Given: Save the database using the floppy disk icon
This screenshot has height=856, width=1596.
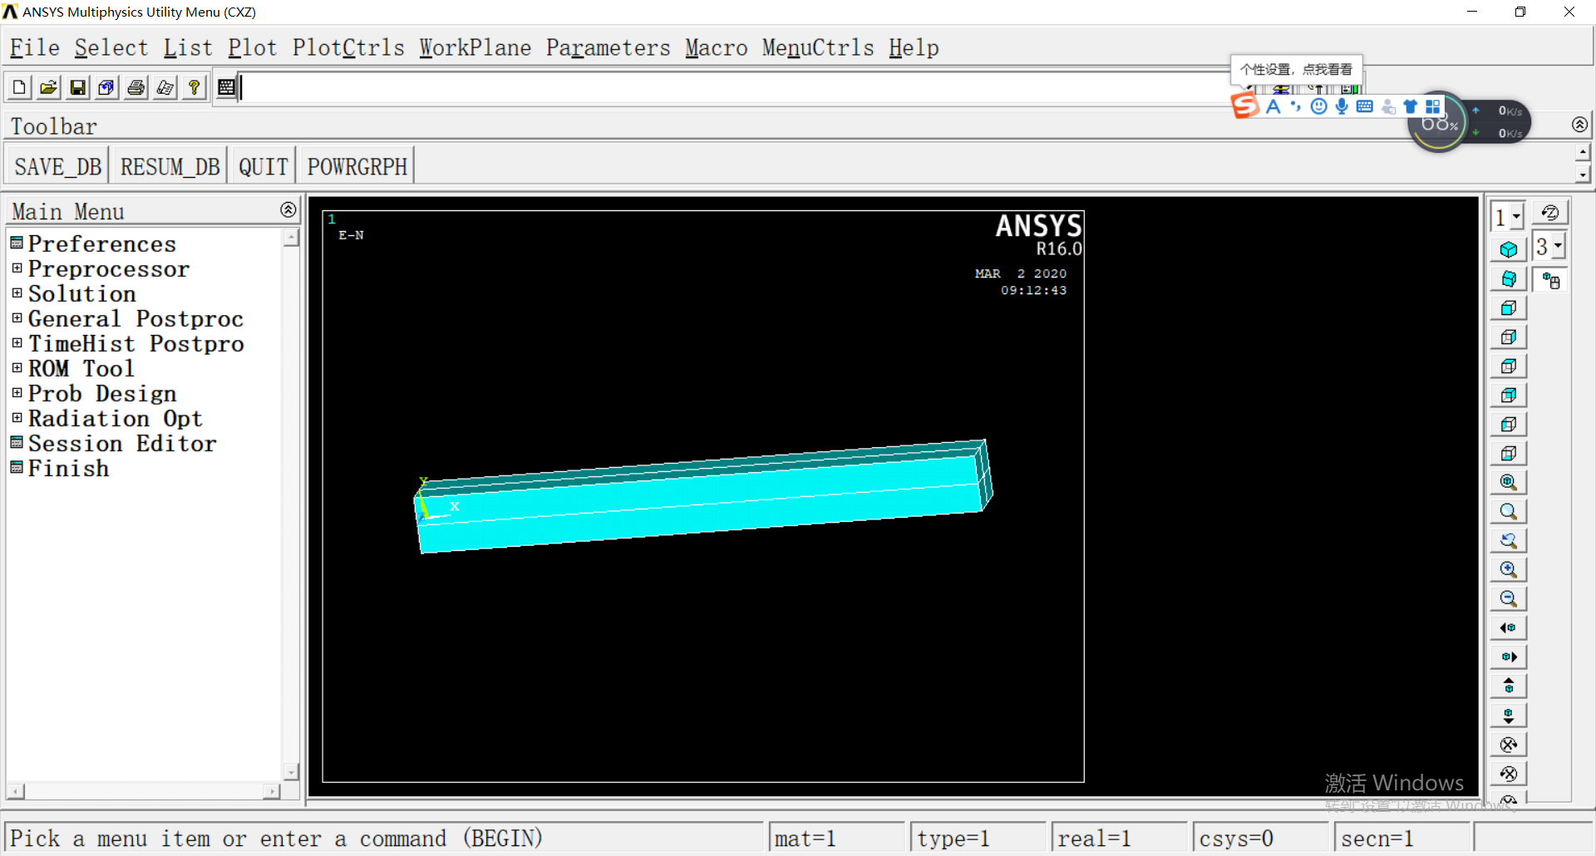Looking at the screenshot, I should tap(77, 86).
